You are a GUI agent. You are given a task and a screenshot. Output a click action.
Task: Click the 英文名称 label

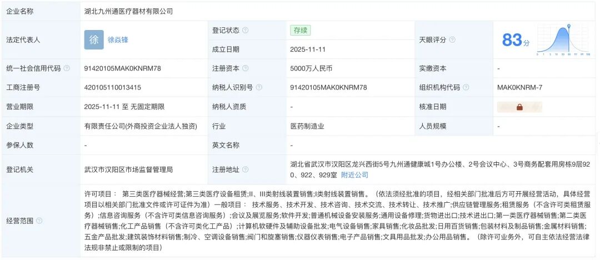coord(226,145)
